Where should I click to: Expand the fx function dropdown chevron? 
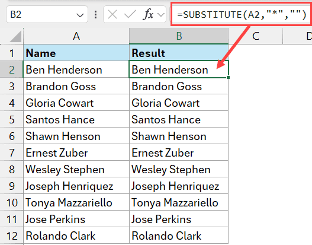point(161,15)
